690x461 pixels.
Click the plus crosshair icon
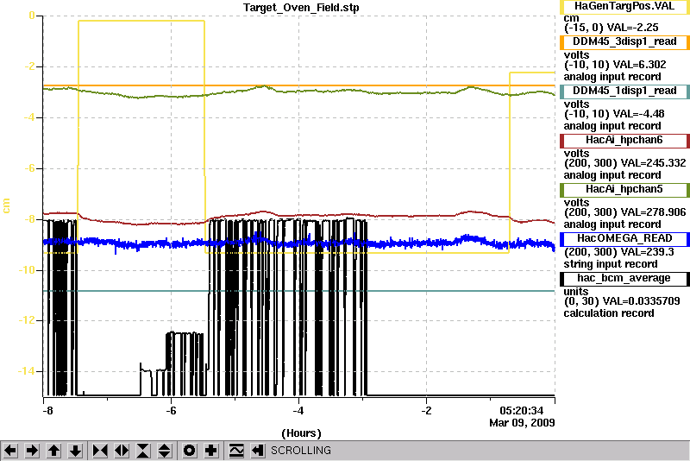point(210,451)
